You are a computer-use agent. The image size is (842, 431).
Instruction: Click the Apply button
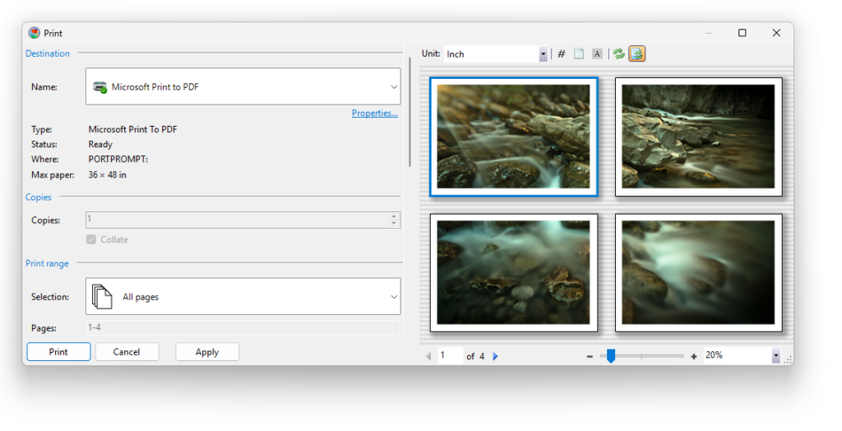point(207,352)
